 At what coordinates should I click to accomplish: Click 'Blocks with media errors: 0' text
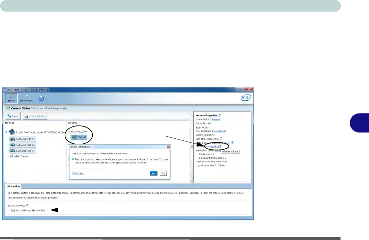tap(213, 158)
